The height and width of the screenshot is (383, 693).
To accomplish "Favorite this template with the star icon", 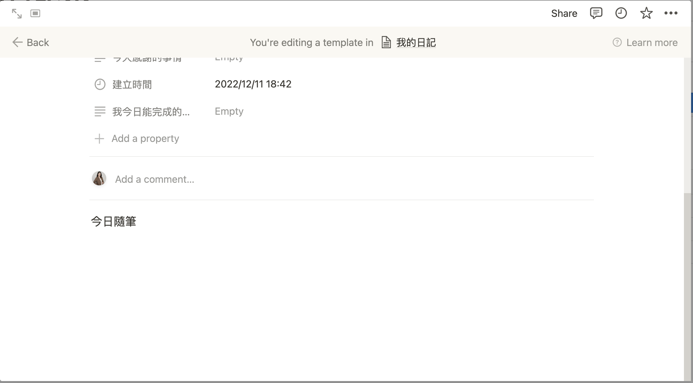I will [x=646, y=13].
